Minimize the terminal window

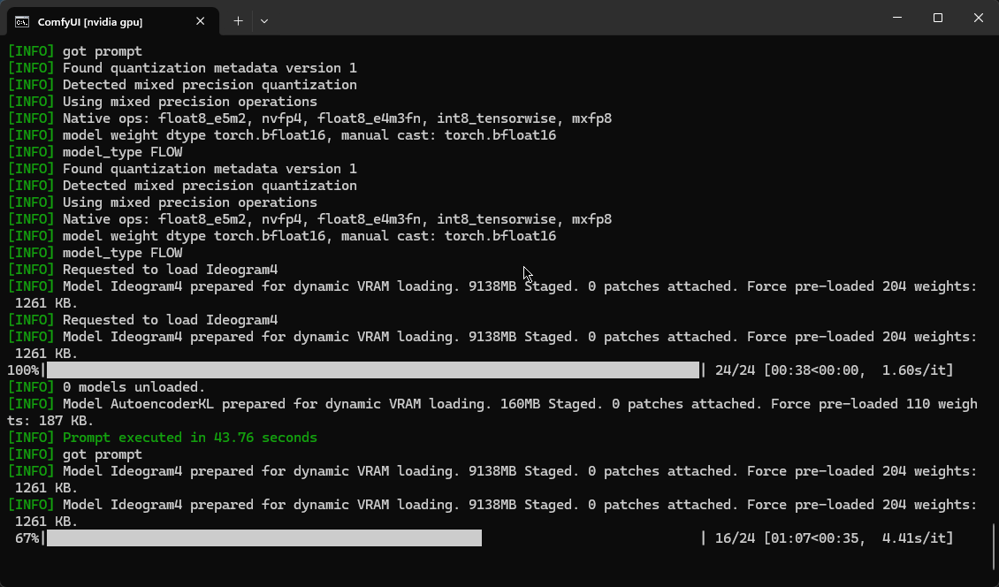pyautogui.click(x=897, y=18)
